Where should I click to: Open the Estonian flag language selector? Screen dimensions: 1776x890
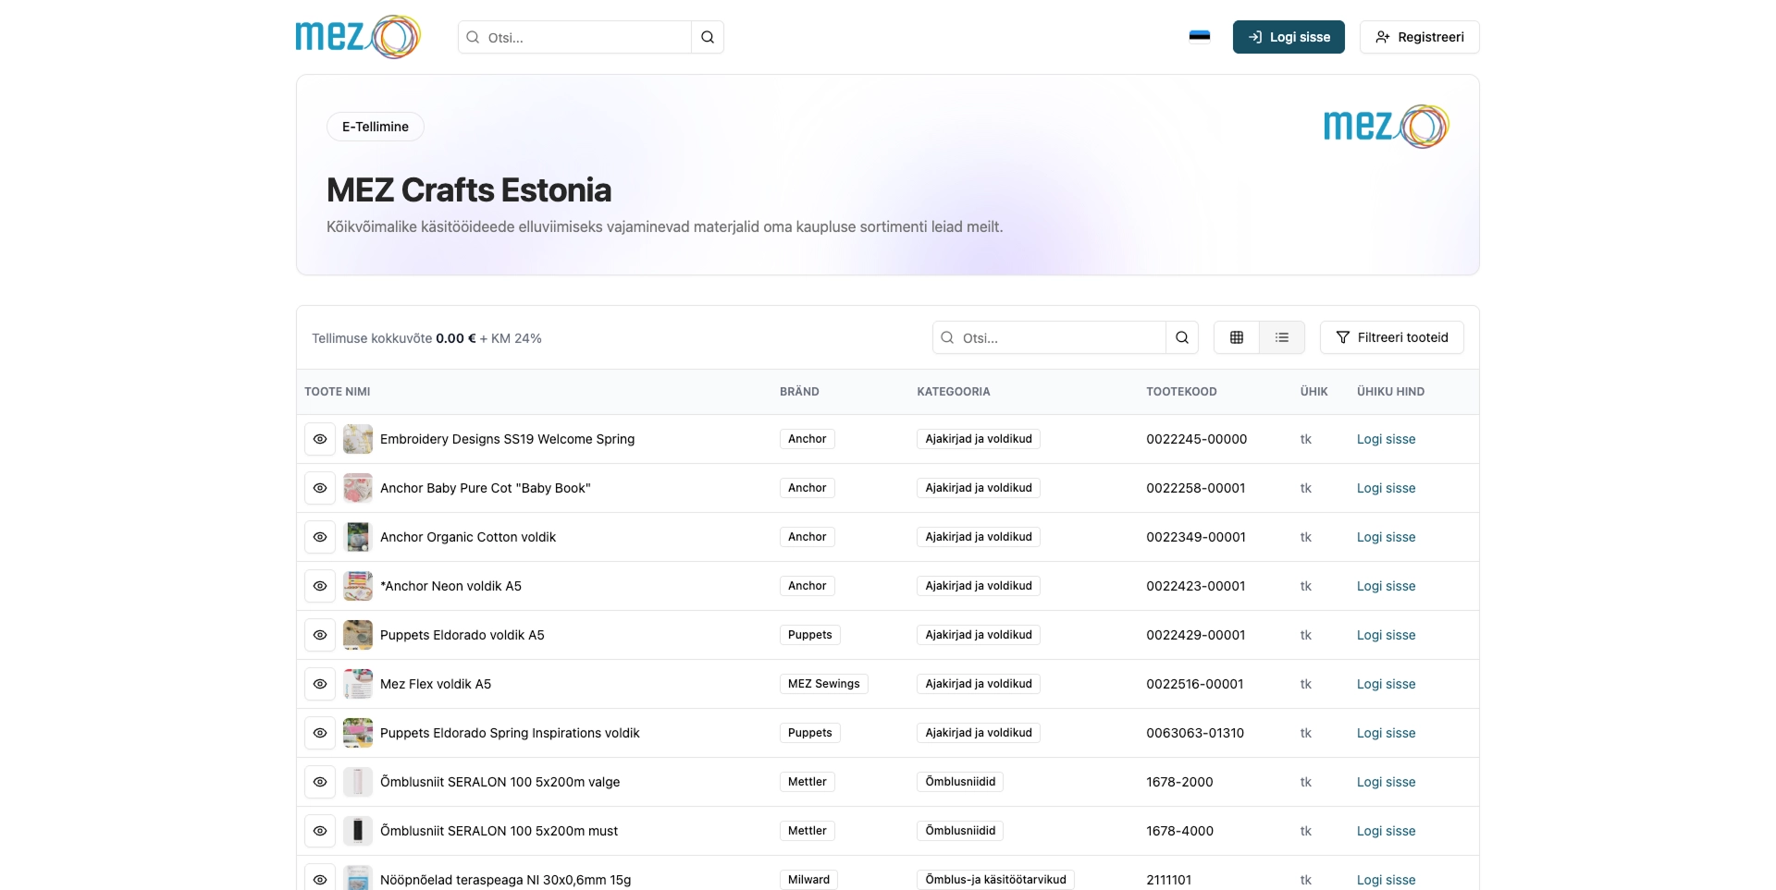[1200, 37]
